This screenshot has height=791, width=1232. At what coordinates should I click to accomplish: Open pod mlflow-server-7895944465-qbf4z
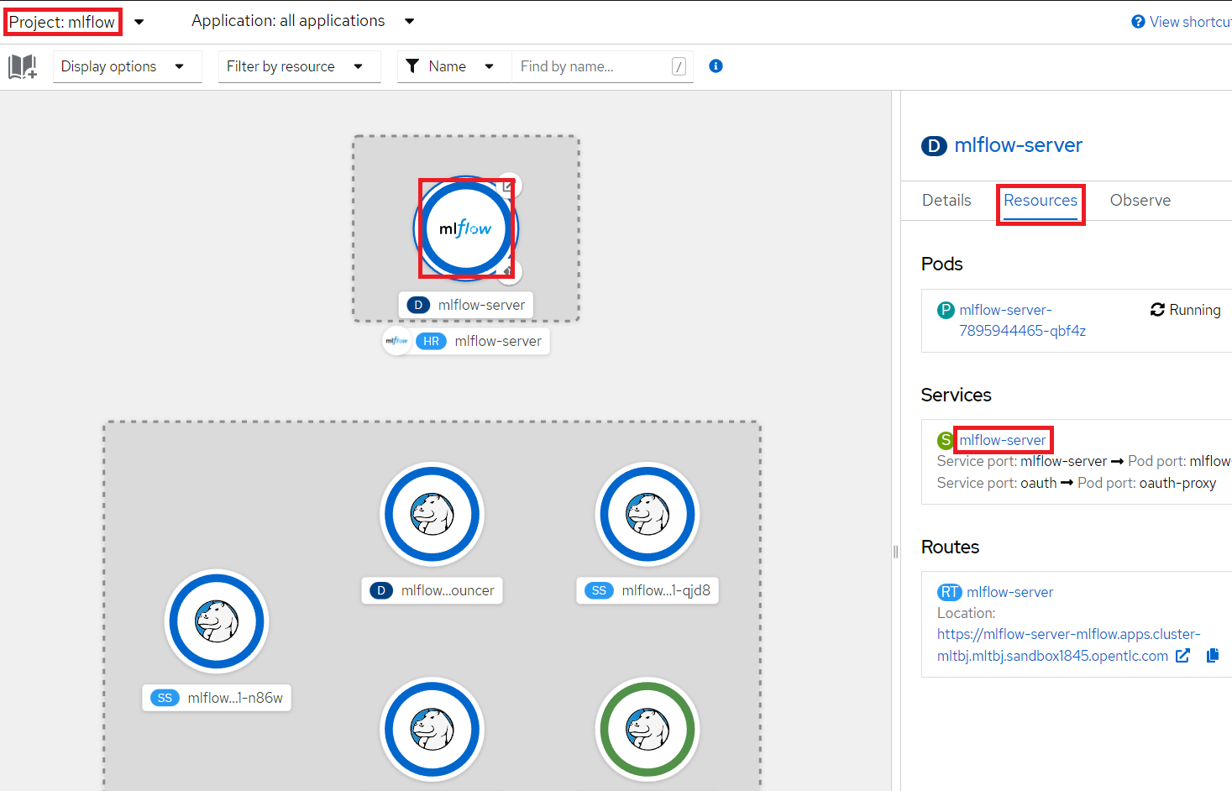coord(1022,320)
